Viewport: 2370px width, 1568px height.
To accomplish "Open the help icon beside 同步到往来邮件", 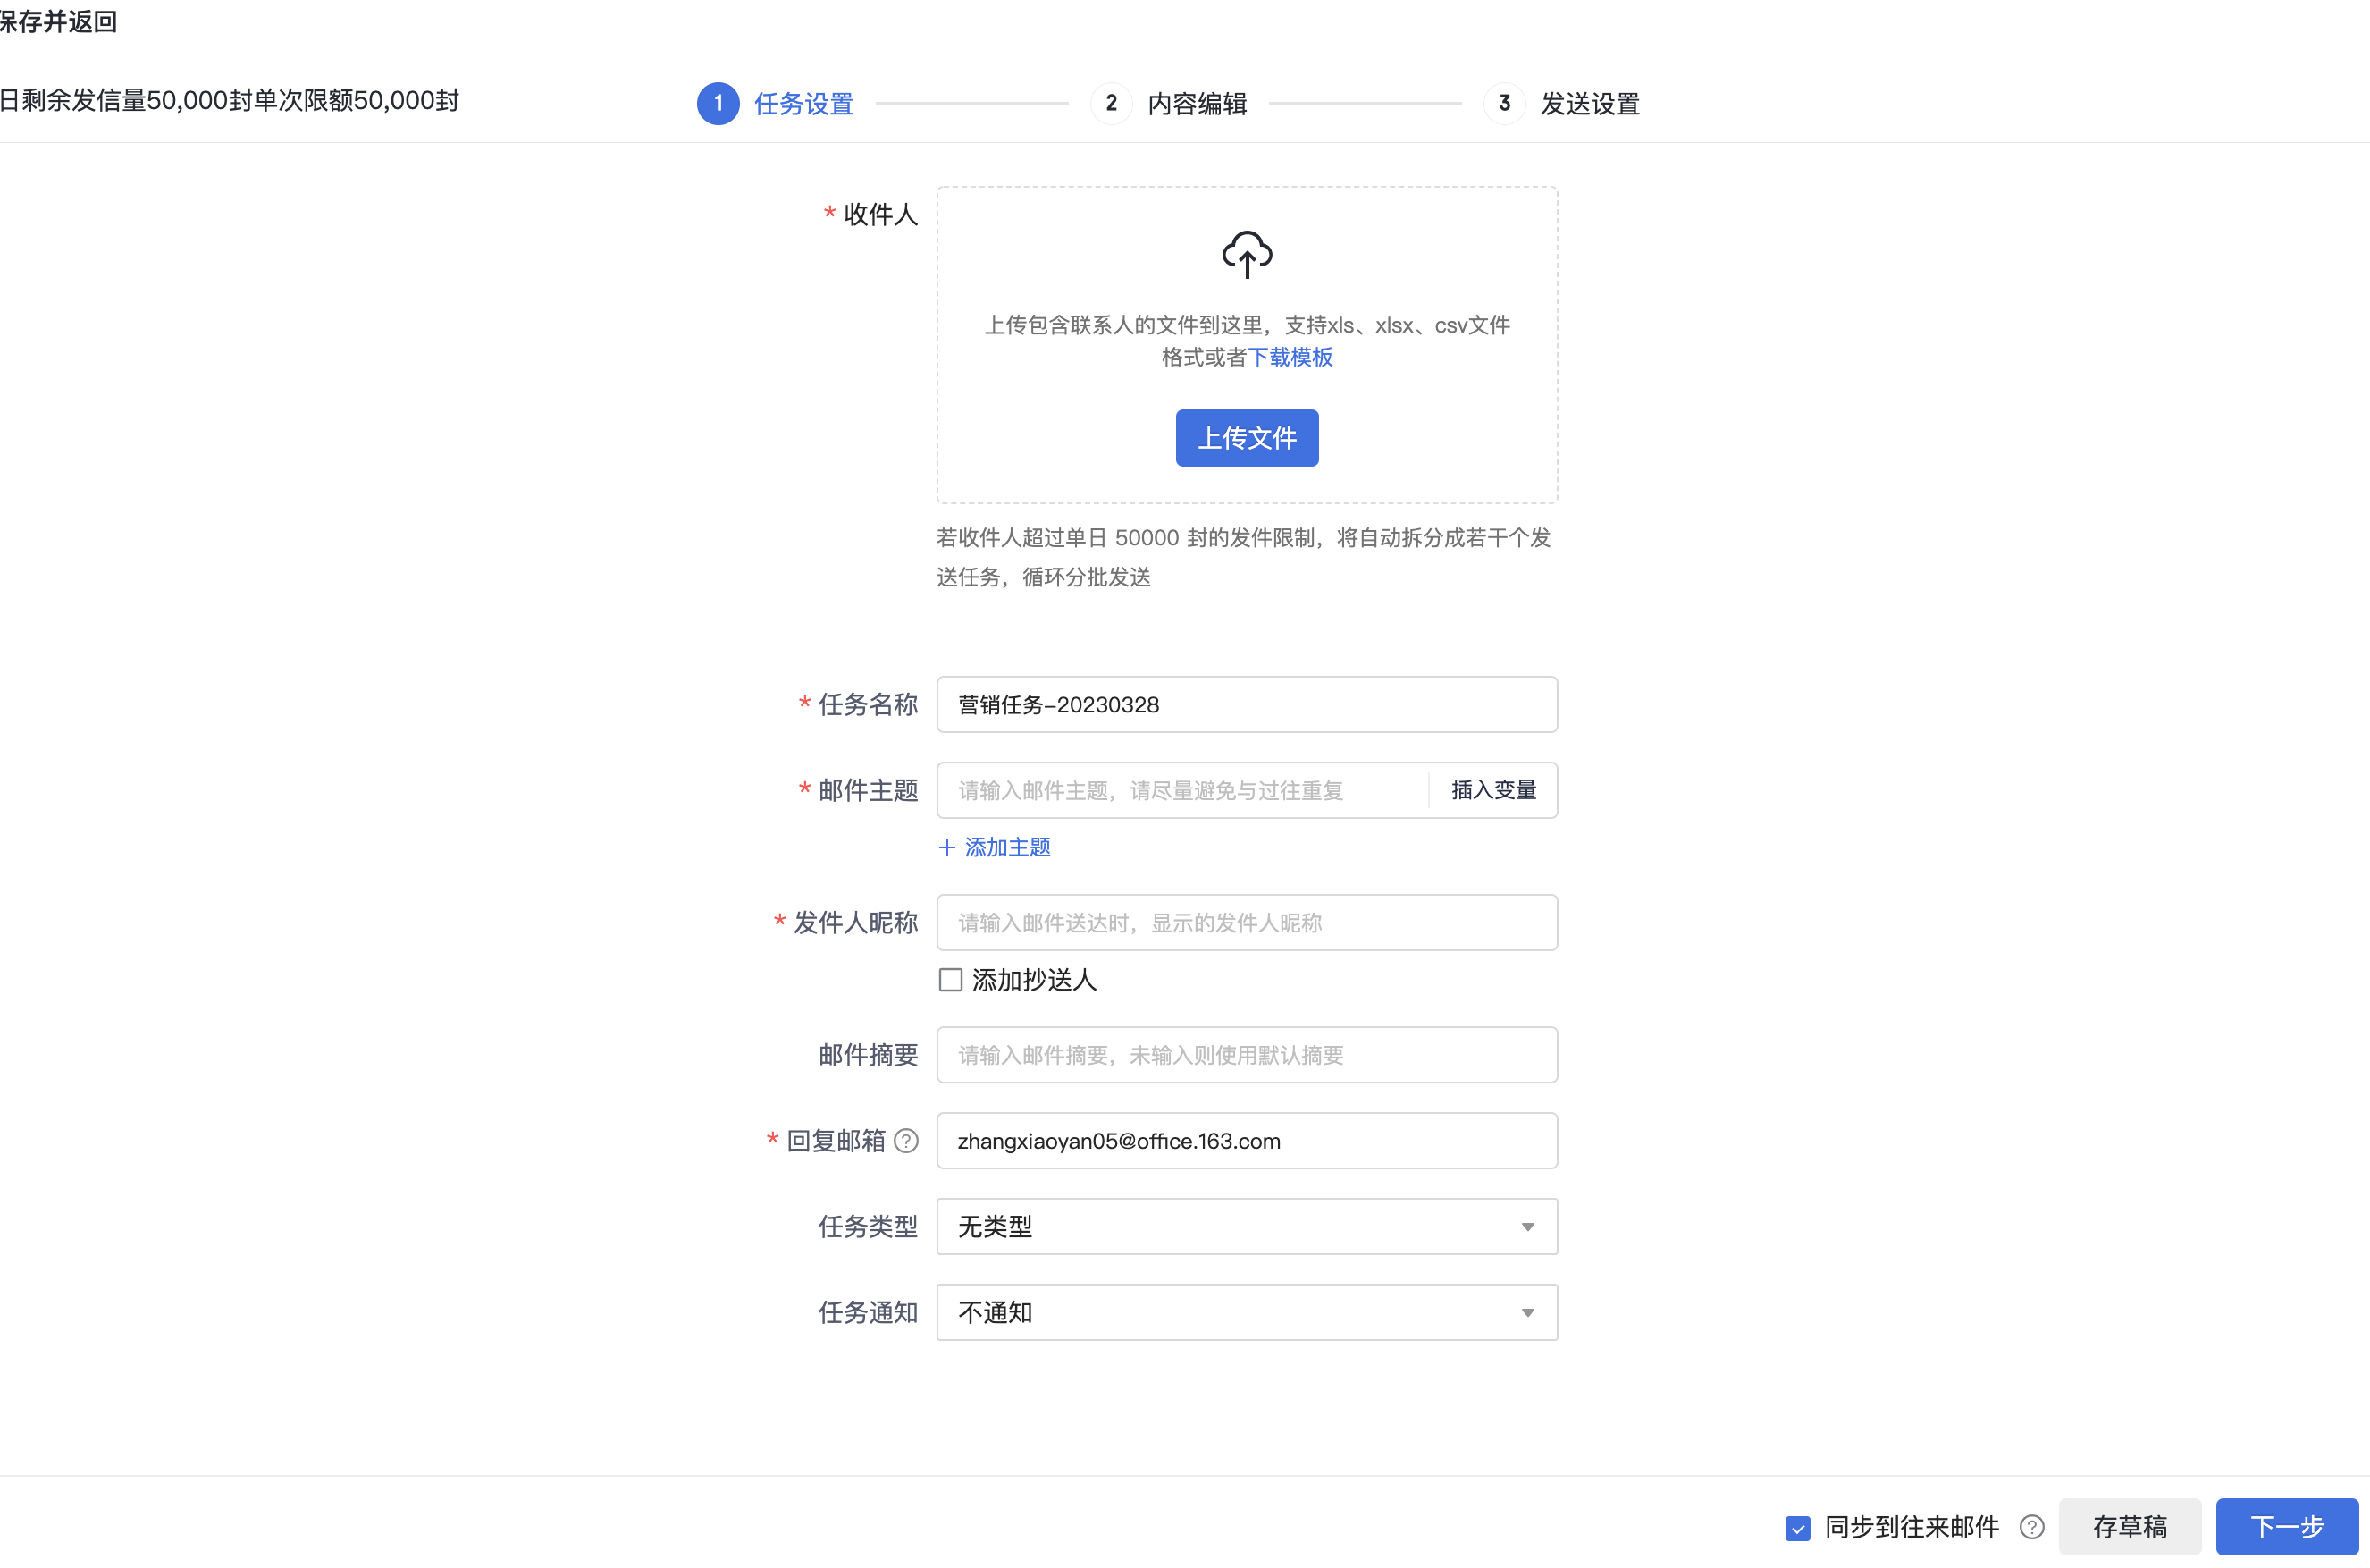I will coord(2031,1527).
